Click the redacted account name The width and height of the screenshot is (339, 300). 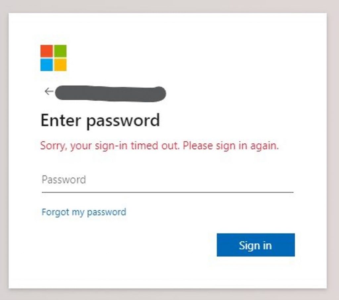110,93
